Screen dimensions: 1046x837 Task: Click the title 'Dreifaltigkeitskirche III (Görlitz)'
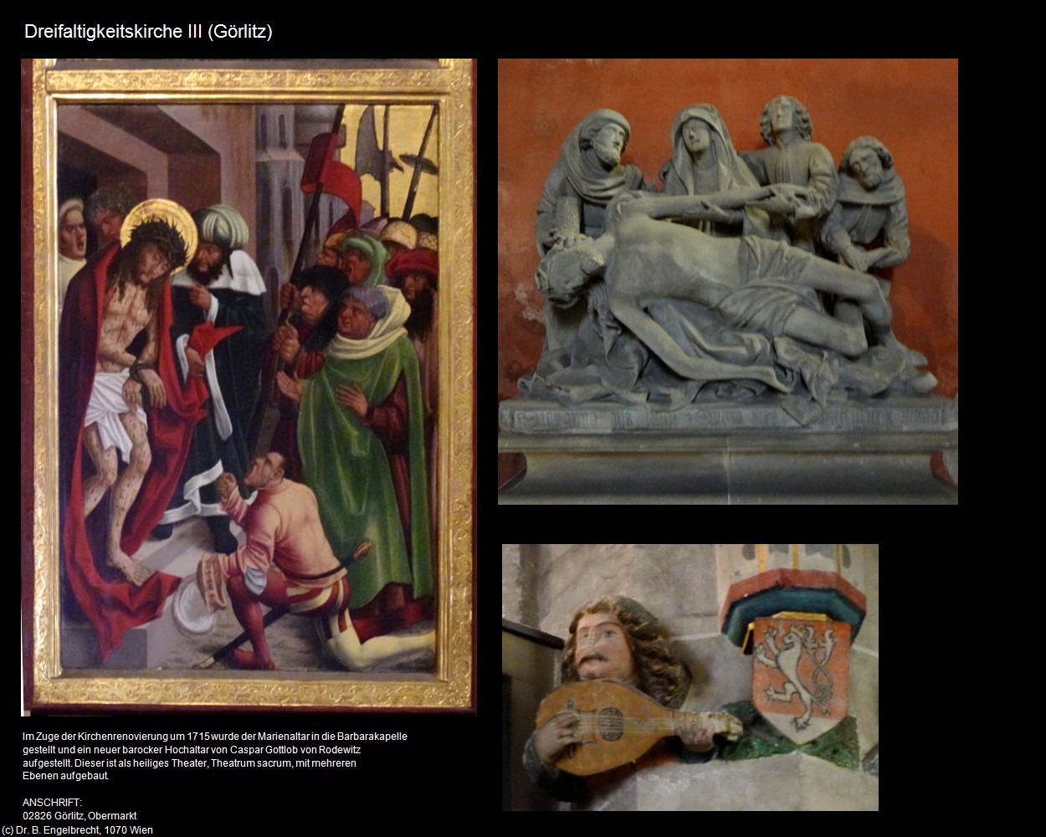[148, 32]
